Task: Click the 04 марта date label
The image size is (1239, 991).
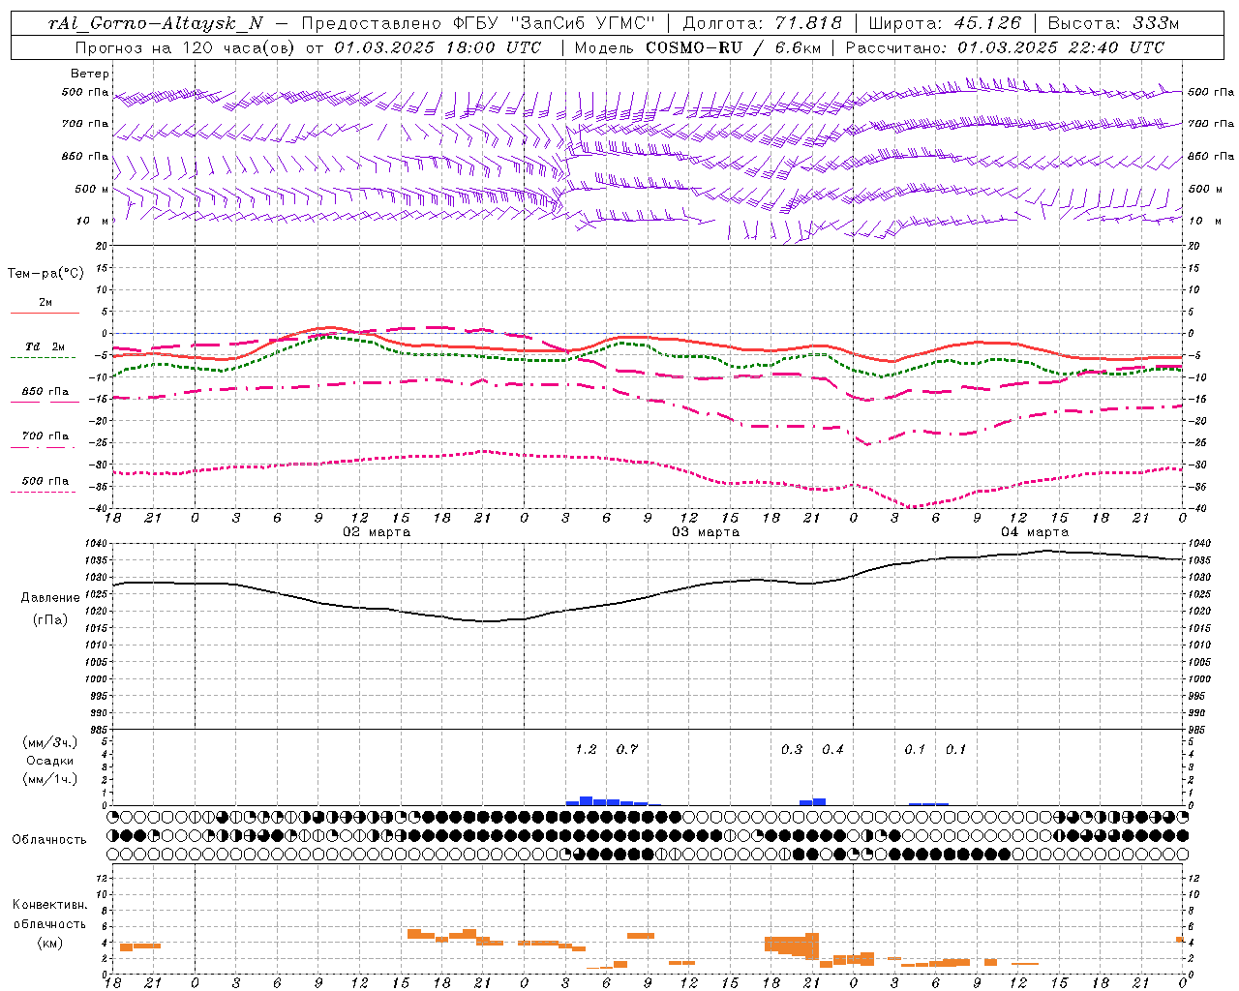Action: (x=1035, y=532)
